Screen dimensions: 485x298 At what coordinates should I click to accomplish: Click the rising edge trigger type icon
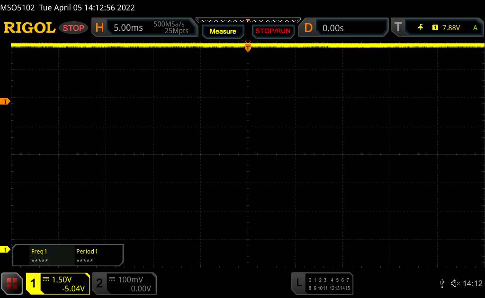[x=420, y=28]
